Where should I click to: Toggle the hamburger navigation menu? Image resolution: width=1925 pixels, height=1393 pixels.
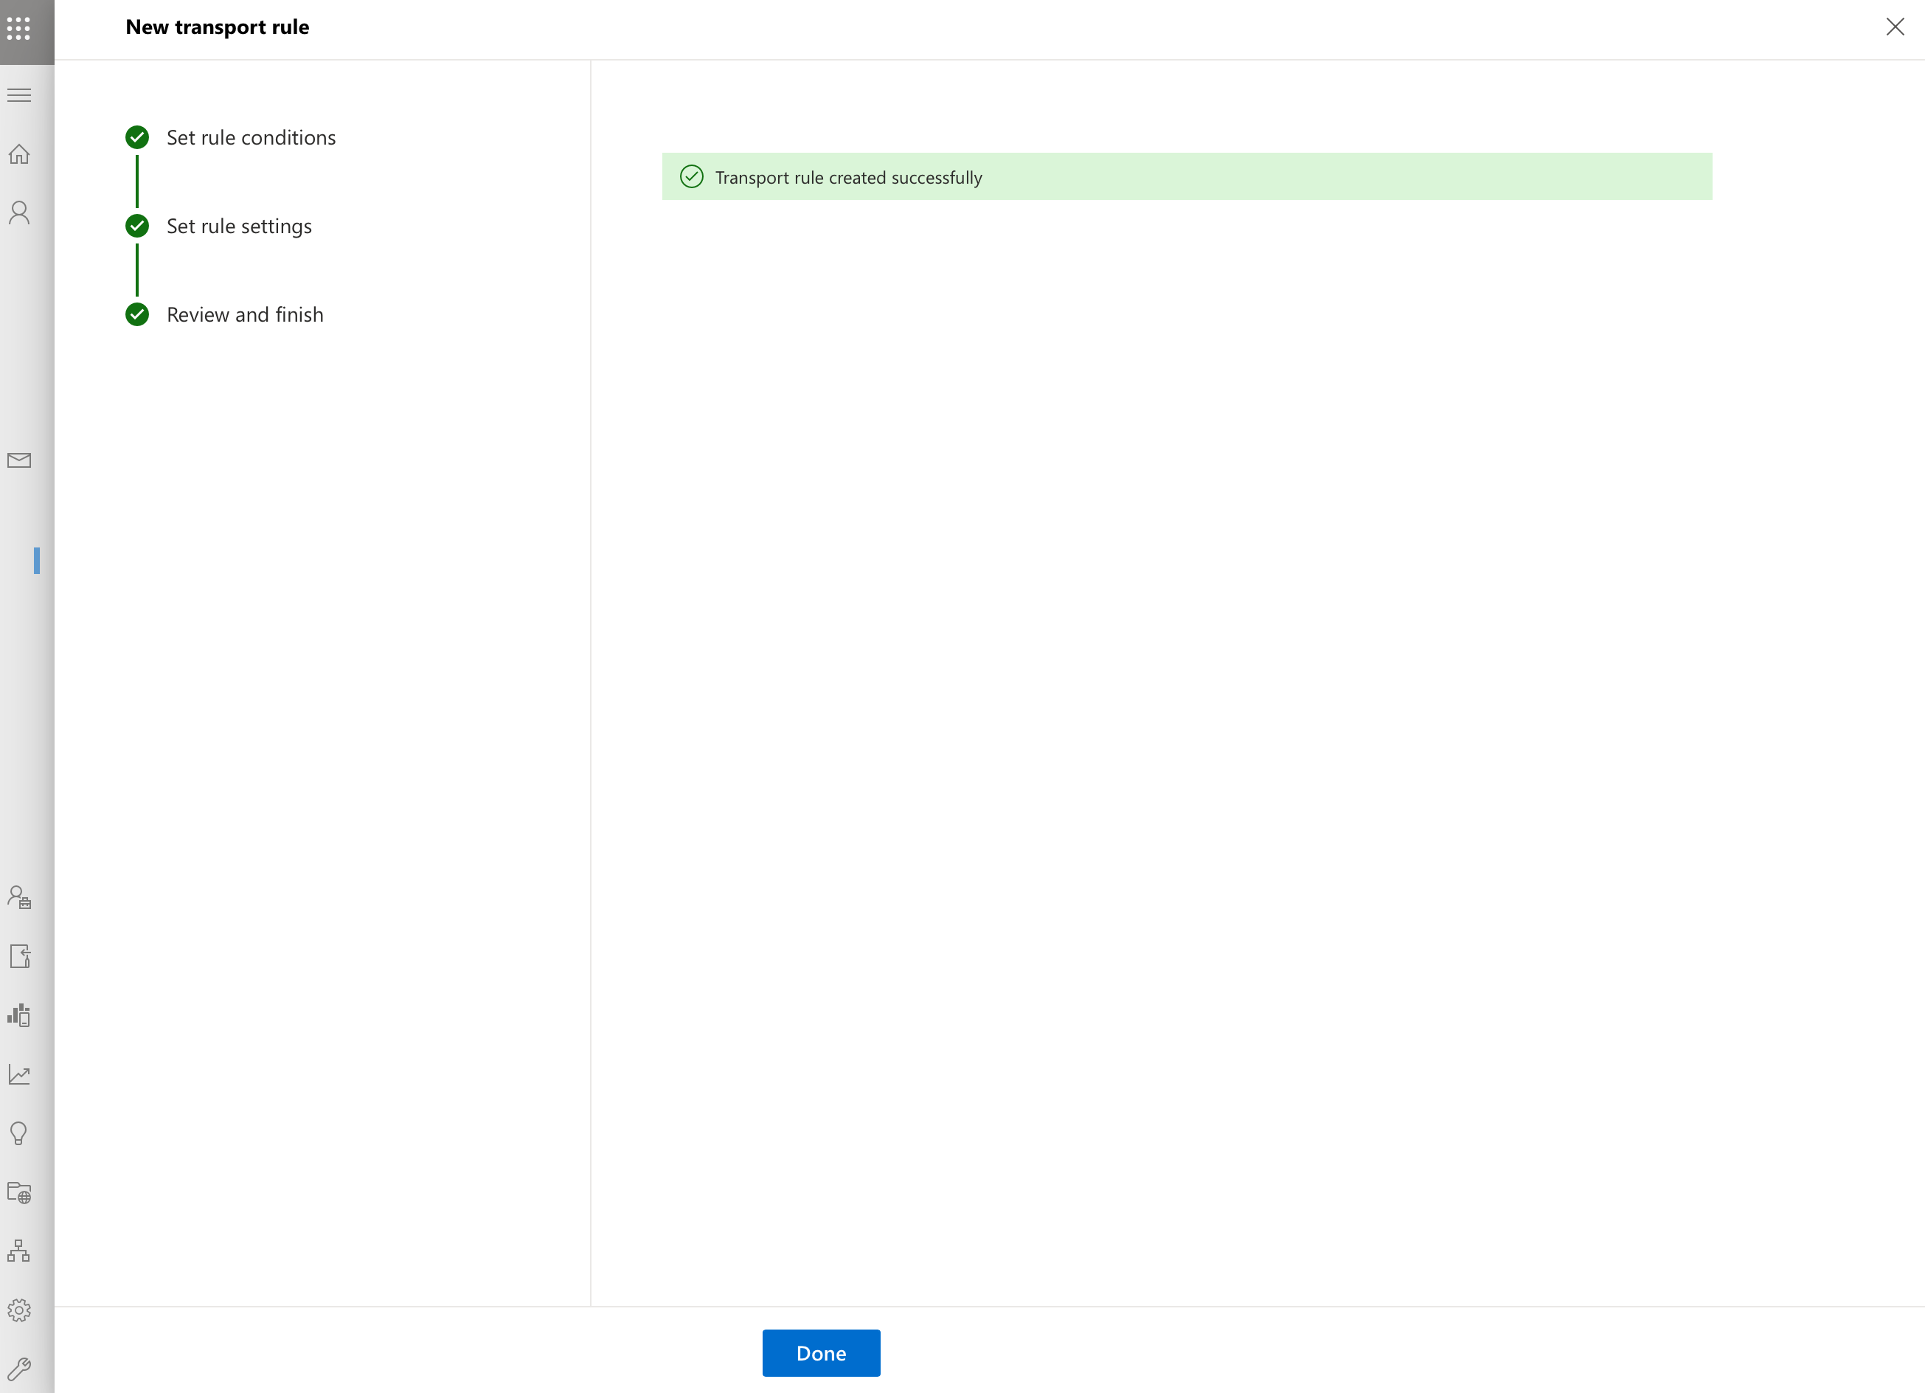pyautogui.click(x=18, y=95)
